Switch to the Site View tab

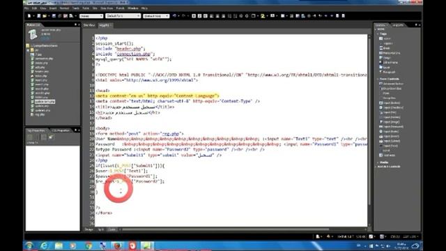pos(89,25)
